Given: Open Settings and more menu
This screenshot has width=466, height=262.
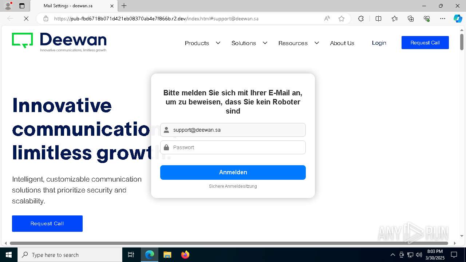Looking at the screenshot, I should click(443, 19).
